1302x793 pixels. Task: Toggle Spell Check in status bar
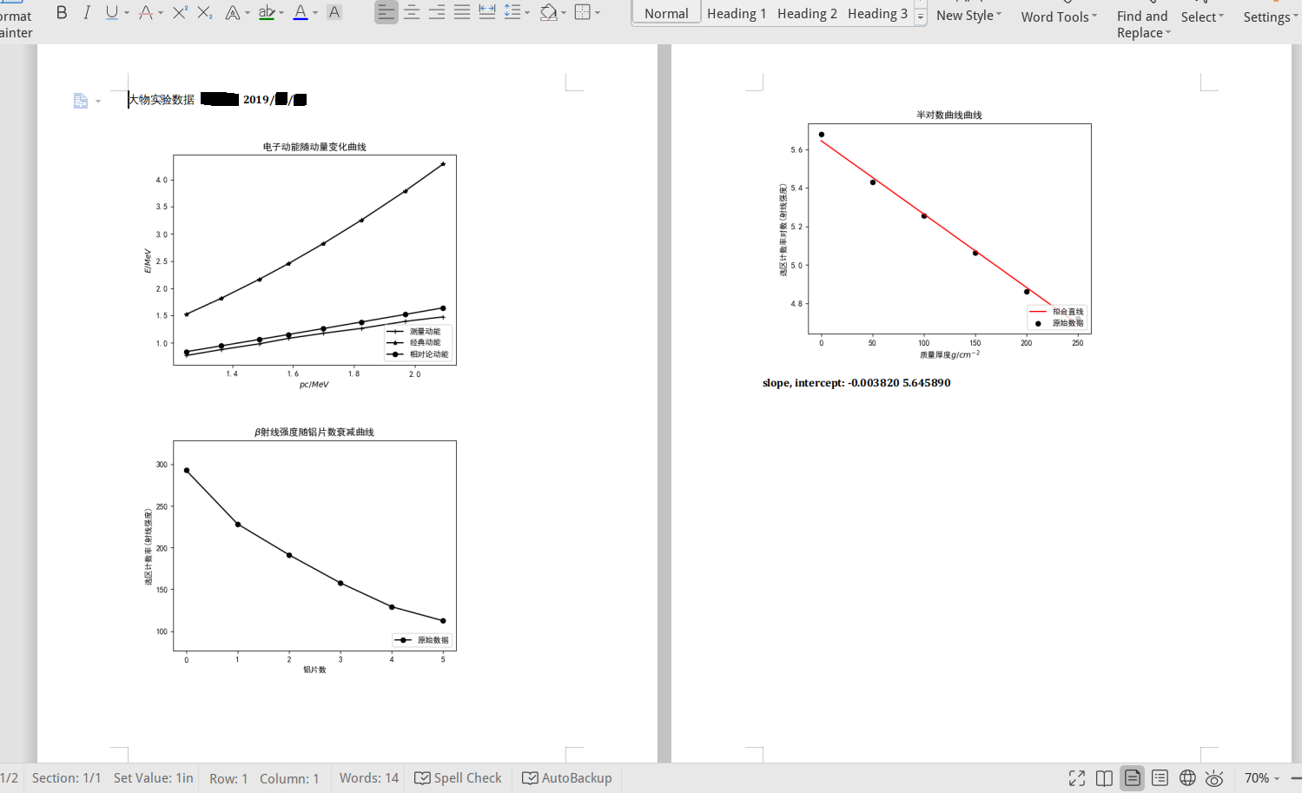click(x=458, y=778)
